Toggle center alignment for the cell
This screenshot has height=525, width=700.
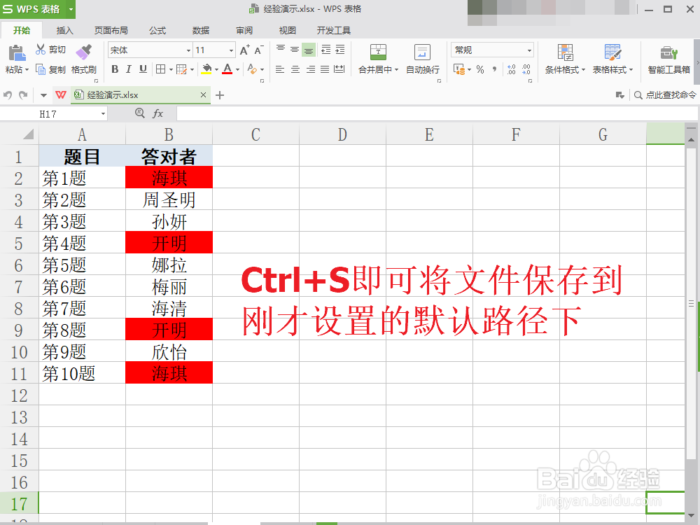click(294, 69)
